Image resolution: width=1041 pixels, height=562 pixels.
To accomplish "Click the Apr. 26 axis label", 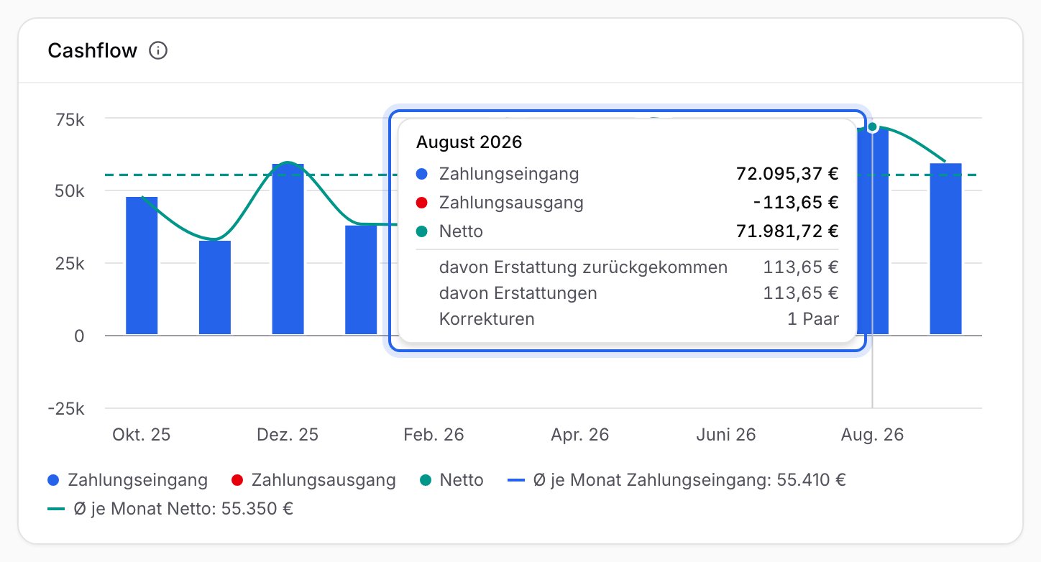I will point(579,435).
